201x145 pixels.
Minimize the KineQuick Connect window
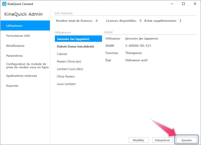coord(172,4)
